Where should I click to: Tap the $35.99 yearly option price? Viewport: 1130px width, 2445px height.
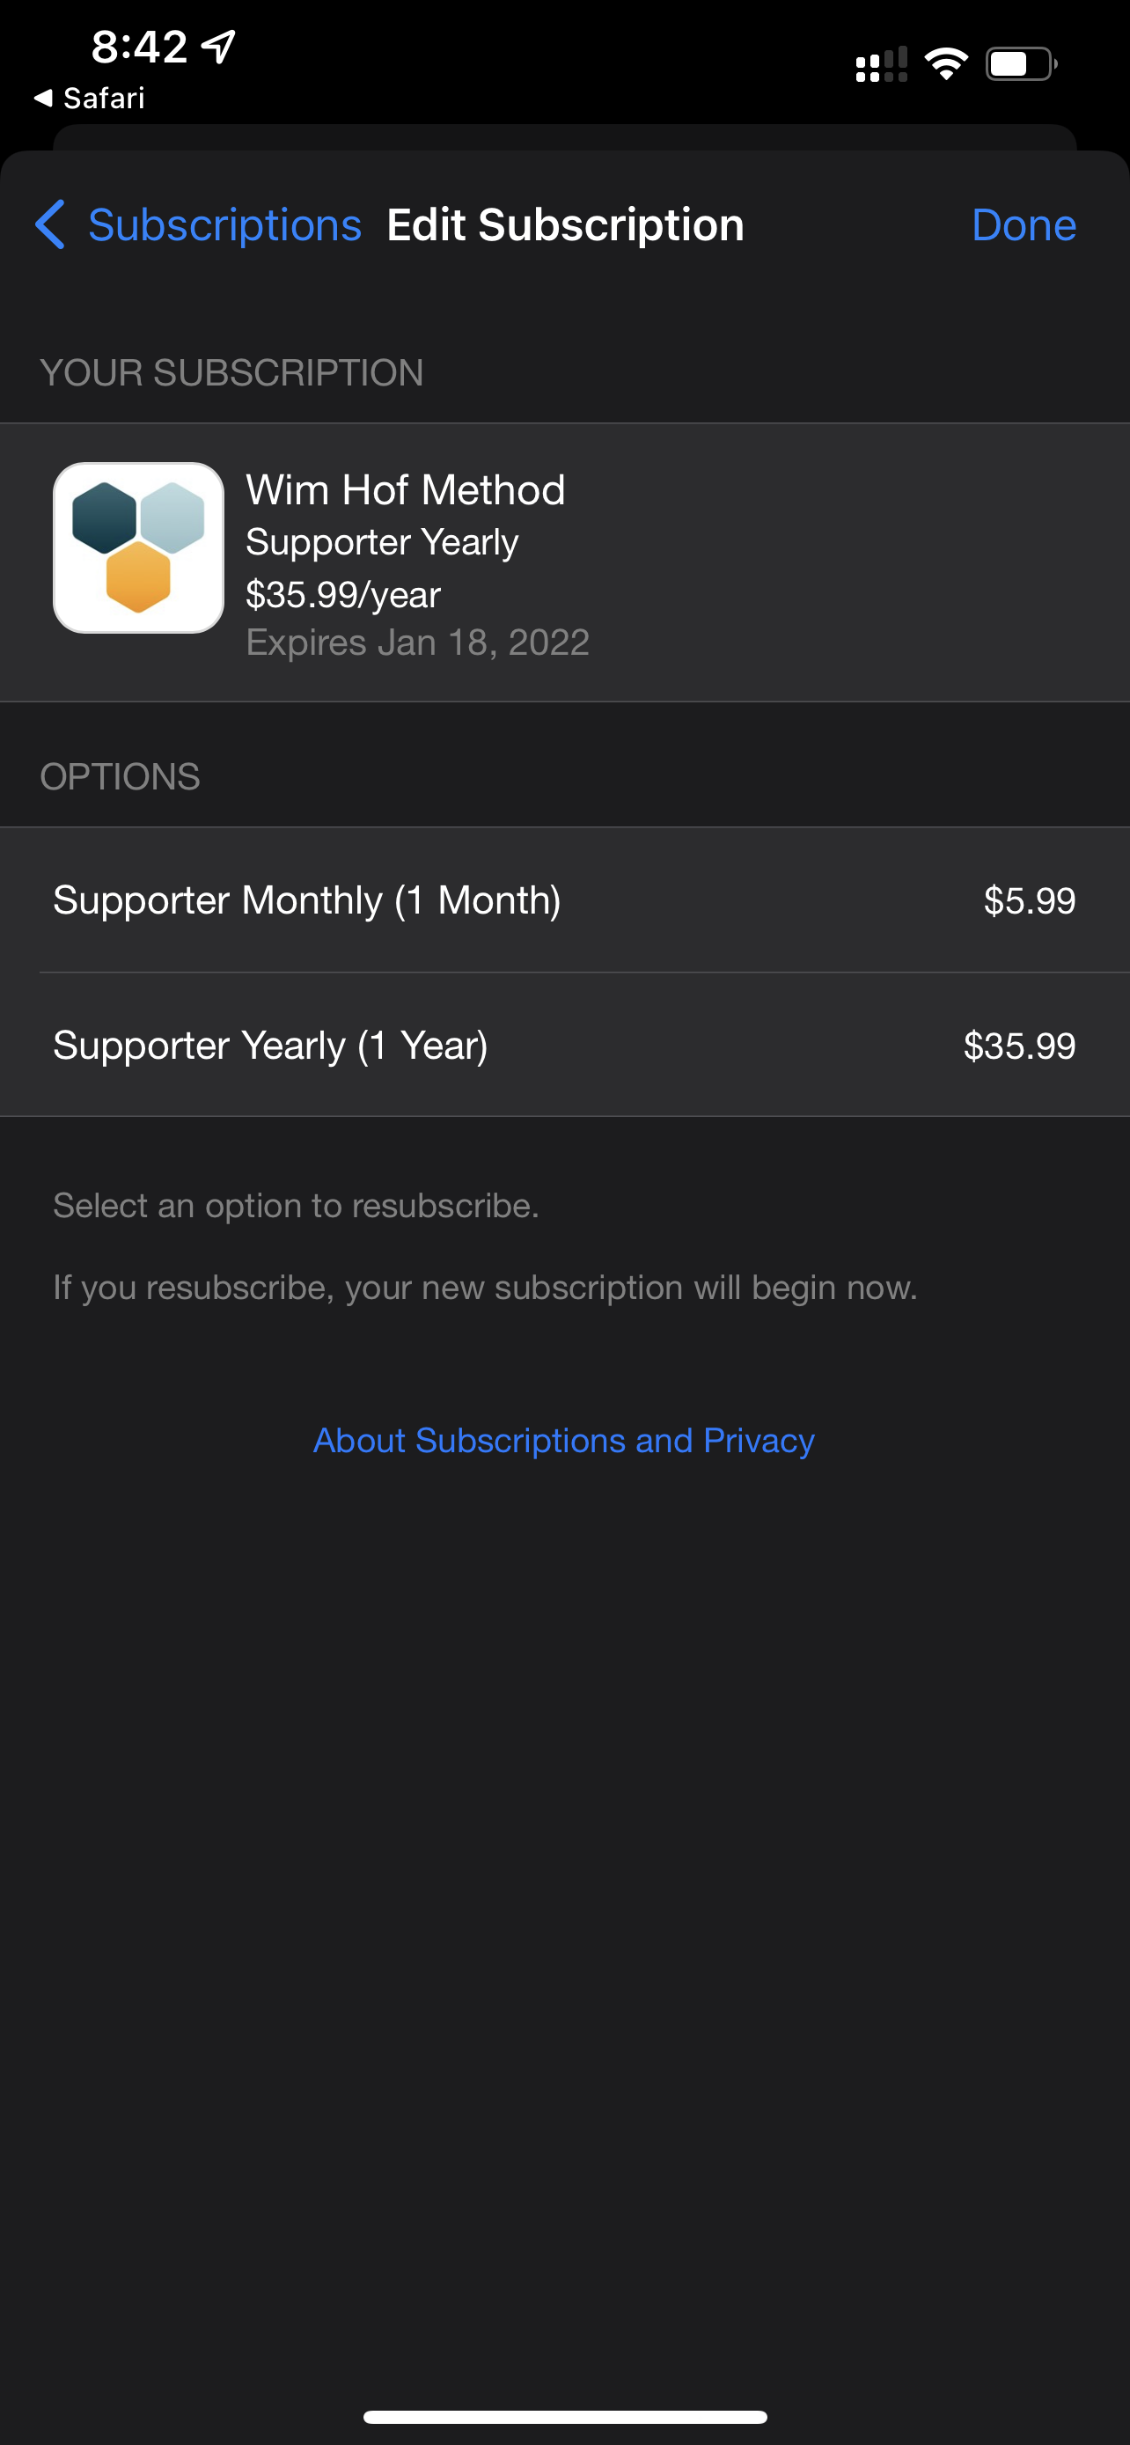(1019, 1046)
